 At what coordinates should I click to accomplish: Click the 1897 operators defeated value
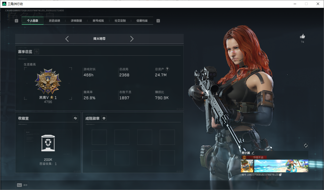click(x=124, y=98)
